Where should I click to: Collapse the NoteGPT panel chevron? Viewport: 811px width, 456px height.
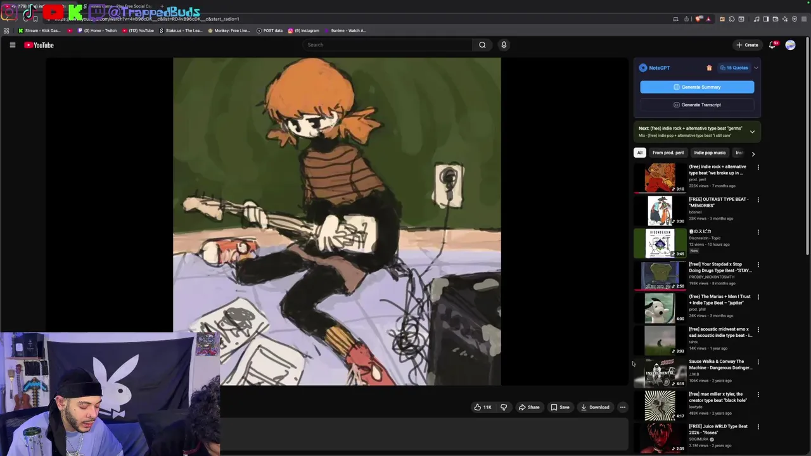(x=756, y=68)
